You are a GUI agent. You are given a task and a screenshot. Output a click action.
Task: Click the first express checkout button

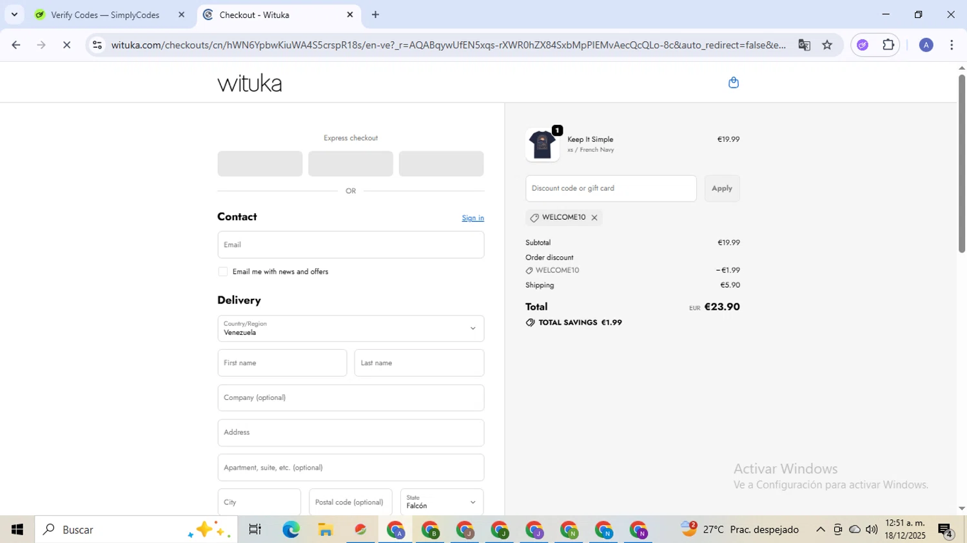coord(260,164)
